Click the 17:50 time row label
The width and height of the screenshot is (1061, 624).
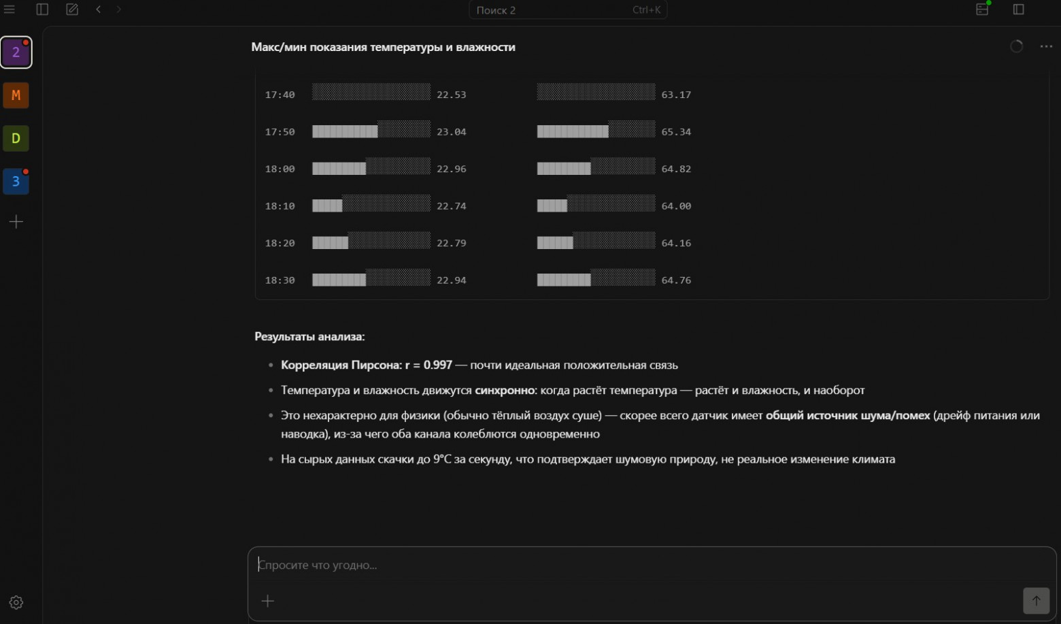point(280,132)
